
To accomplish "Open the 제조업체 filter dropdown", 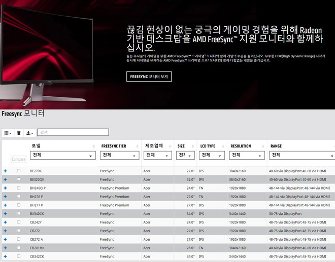I will tap(158, 155).
